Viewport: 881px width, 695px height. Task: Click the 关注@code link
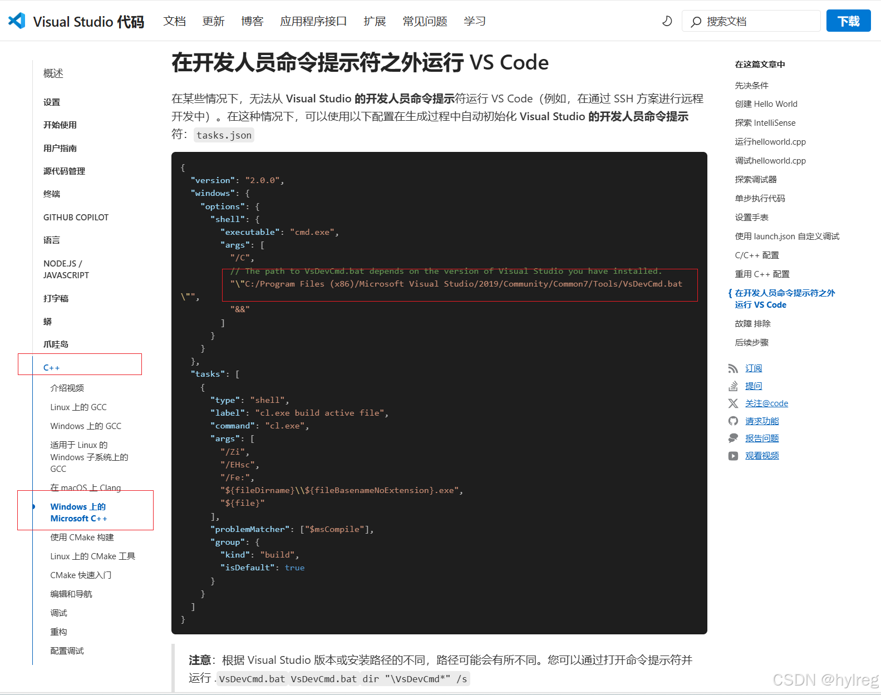click(767, 403)
